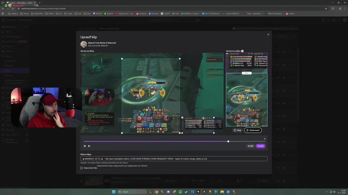Expand the Clanky bookmarks folder
This screenshot has width=348, height=195.
(69, 14)
